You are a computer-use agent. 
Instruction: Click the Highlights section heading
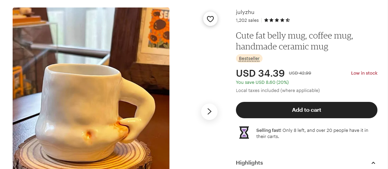250,163
